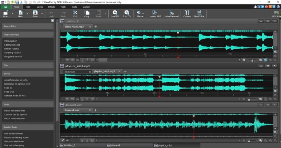Image resolution: width=281 pixels, height=148 pixels.
Task: Switch to the Levels ribbon tab
Action: tap(40, 7)
